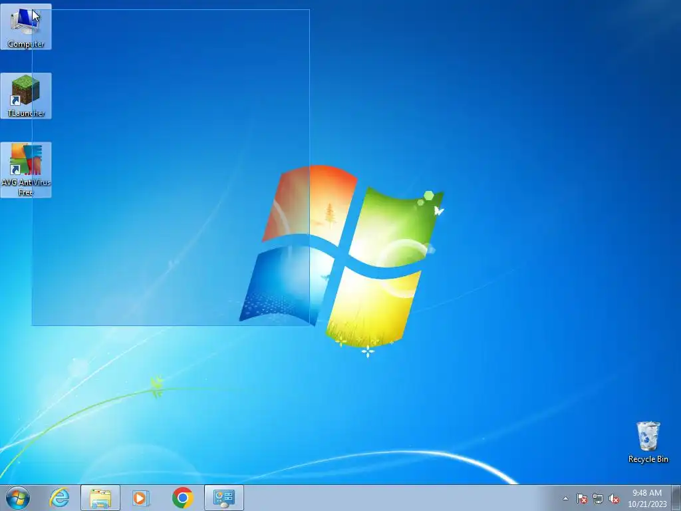The height and width of the screenshot is (511, 681).
Task: Switch to the Control Panel taskbar window
Action: click(224, 498)
